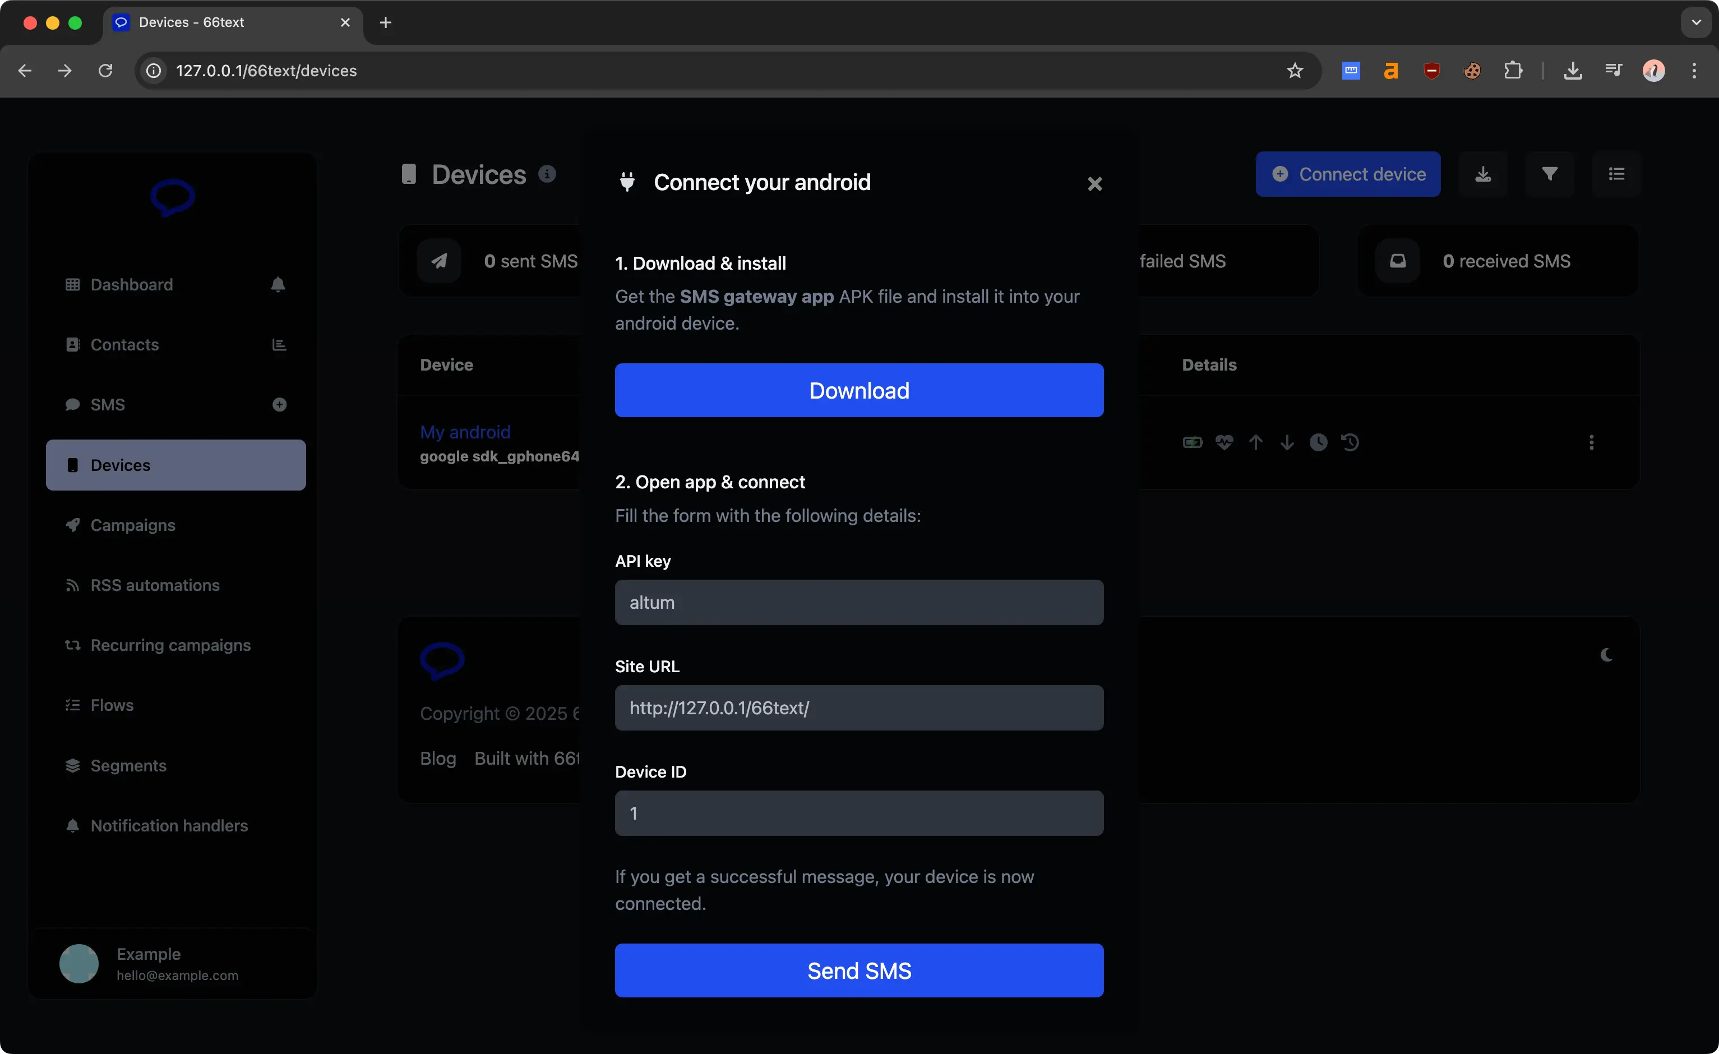Image resolution: width=1719 pixels, height=1054 pixels.
Task: Click the clock icon on the device row
Action: (1319, 442)
